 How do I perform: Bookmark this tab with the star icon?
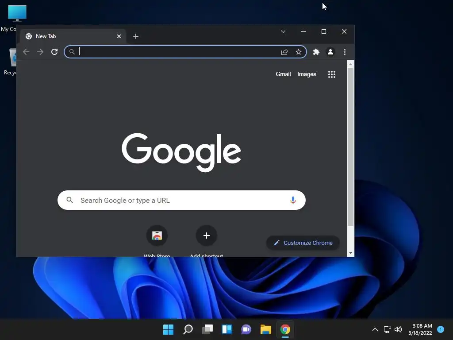tap(299, 52)
